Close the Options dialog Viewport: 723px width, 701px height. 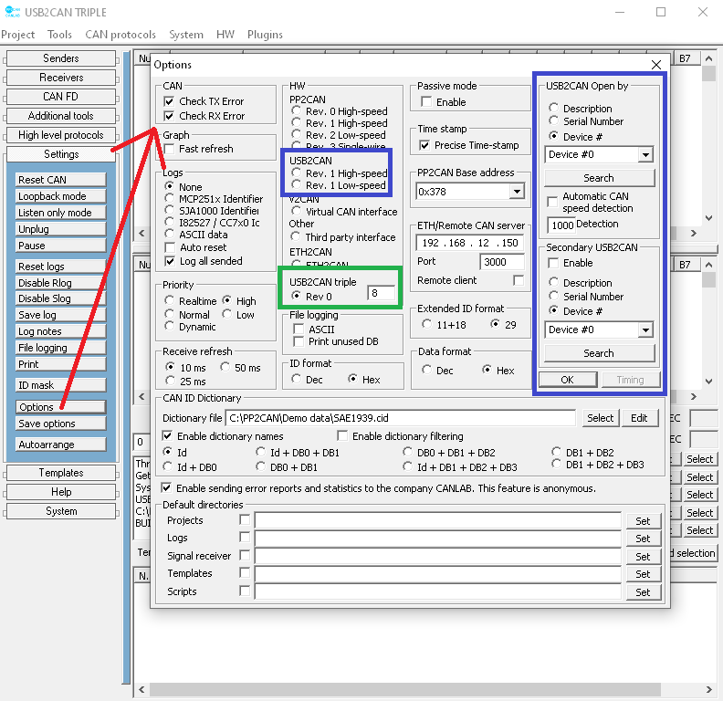(x=655, y=65)
